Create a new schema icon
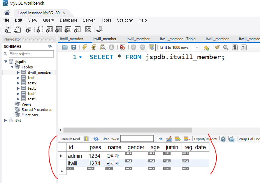This screenshot has width=260, height=183. pyautogui.click(x=40, y=29)
